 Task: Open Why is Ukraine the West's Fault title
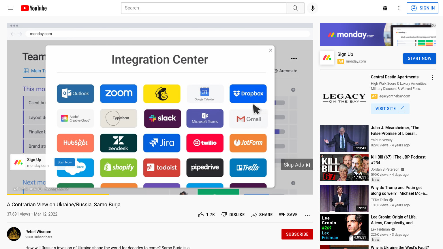coord(400,247)
